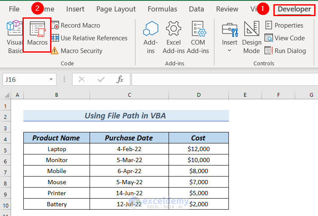Expand the Name Box dropdown arrow
Screen dimensions: 318x216
[51, 79]
